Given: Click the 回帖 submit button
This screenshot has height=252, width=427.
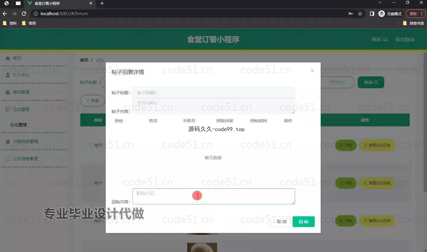Looking at the screenshot, I should tap(303, 222).
